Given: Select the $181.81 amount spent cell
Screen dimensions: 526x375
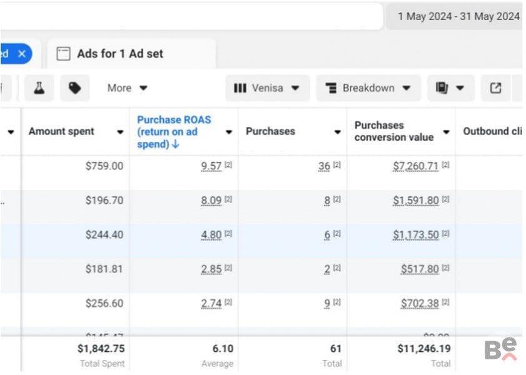Looking at the screenshot, I should pyautogui.click(x=104, y=269).
